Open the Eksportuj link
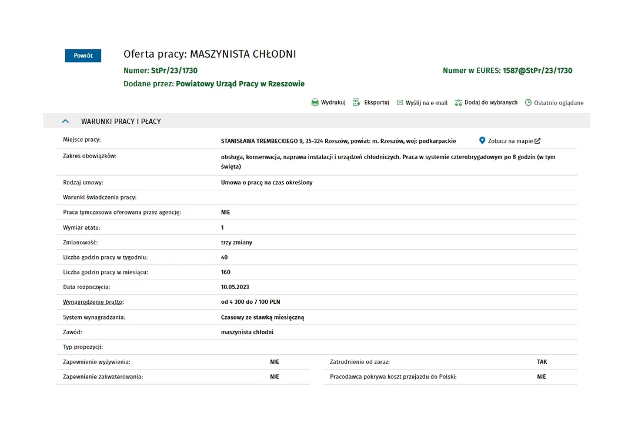The height and width of the screenshot is (423, 638). 376,102
